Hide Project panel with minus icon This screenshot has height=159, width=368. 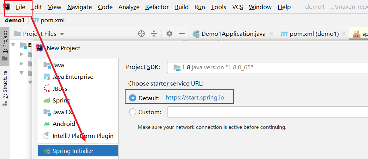click(182, 34)
